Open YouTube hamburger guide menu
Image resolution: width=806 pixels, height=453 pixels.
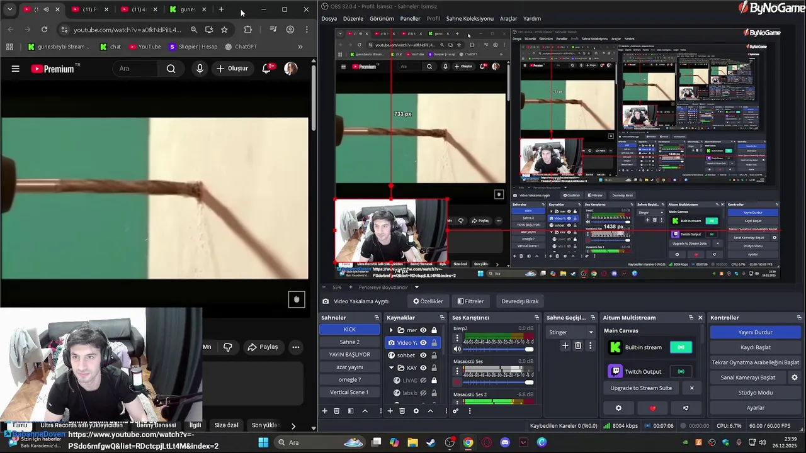pyautogui.click(x=15, y=69)
